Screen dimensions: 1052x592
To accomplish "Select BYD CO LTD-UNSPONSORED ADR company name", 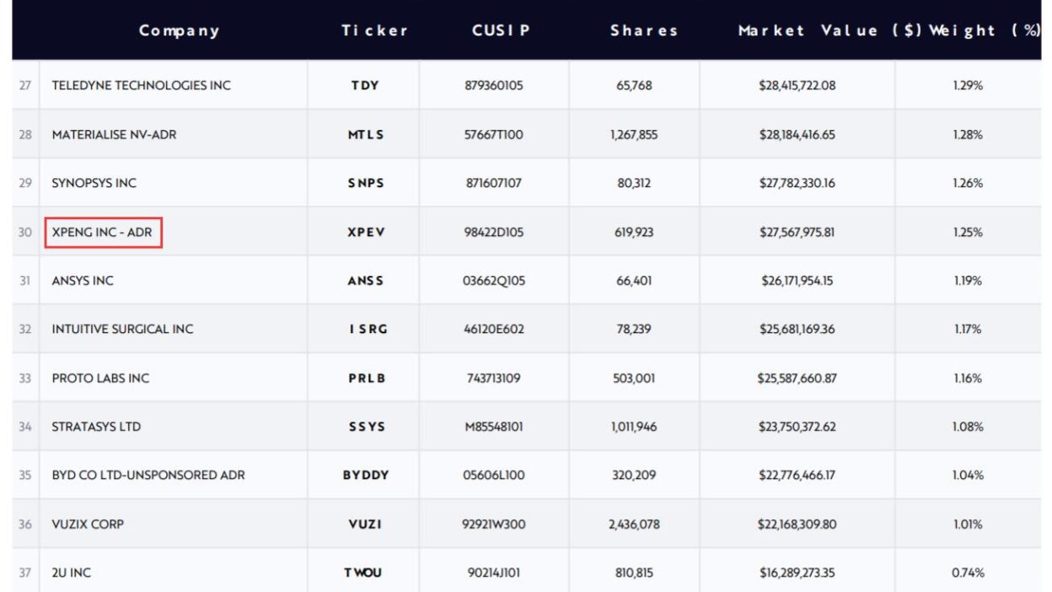I will point(148,475).
